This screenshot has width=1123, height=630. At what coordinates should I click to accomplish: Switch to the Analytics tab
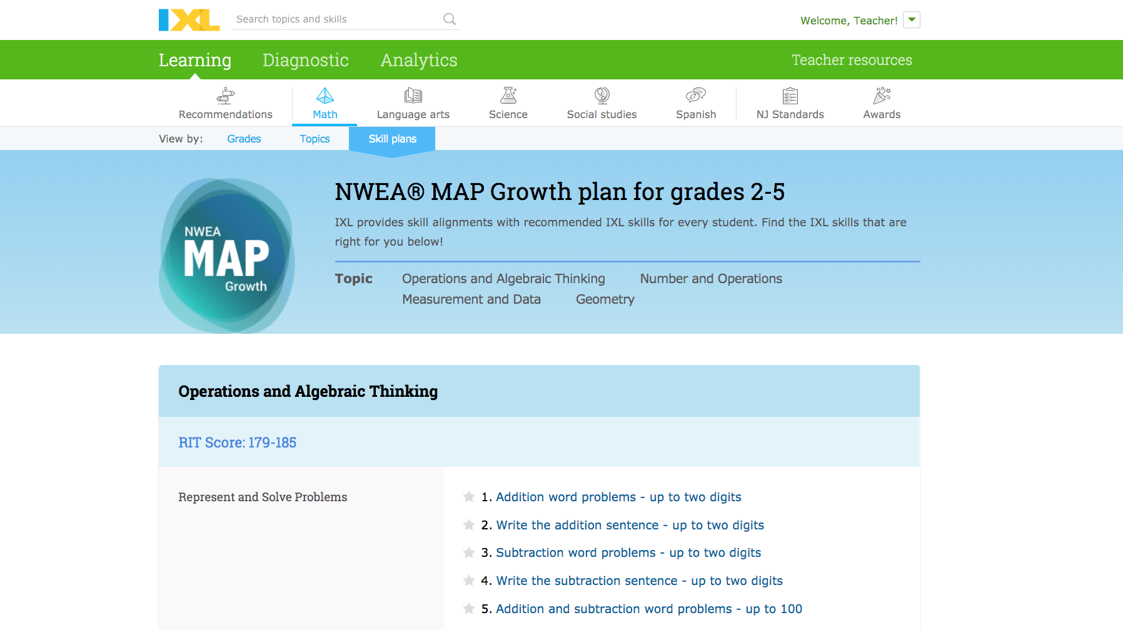(x=419, y=60)
